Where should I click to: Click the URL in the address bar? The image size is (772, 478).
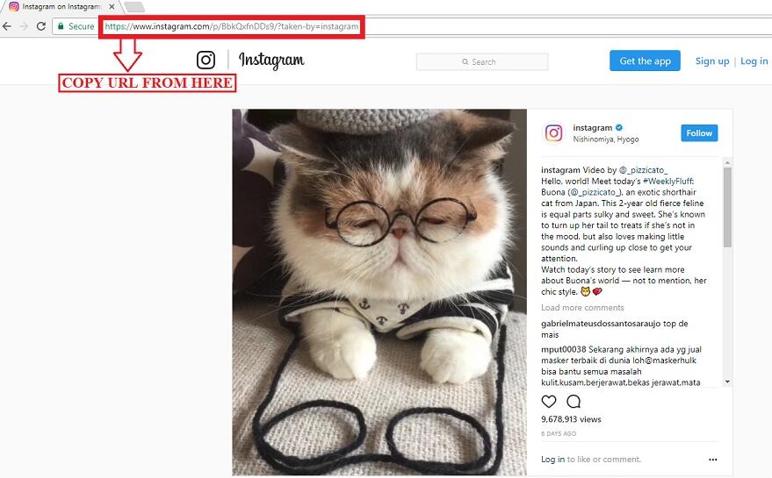click(x=231, y=26)
